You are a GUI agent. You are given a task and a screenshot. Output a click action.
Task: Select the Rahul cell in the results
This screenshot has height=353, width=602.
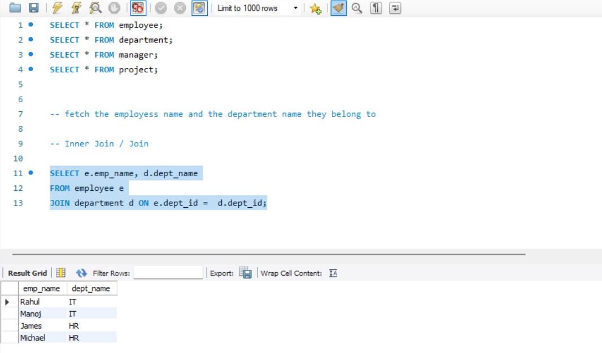(42, 302)
